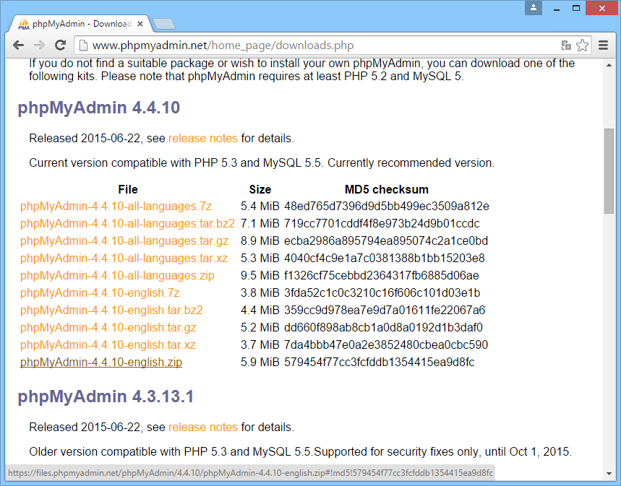Click checksum 719cc7701cddf4f8e973b24d9b01ccdc
The width and height of the screenshot is (621, 486).
382,224
